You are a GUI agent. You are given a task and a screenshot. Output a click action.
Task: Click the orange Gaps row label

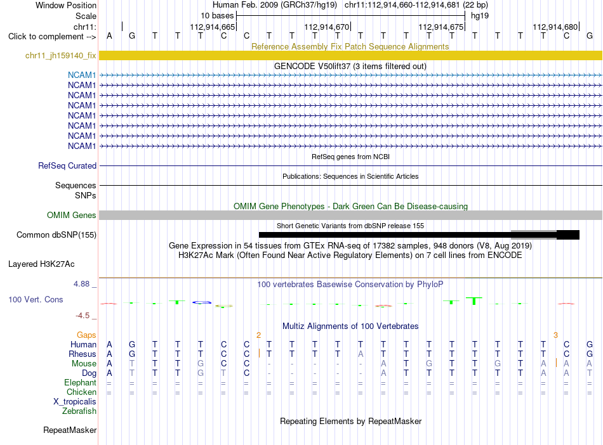pyautogui.click(x=86, y=335)
